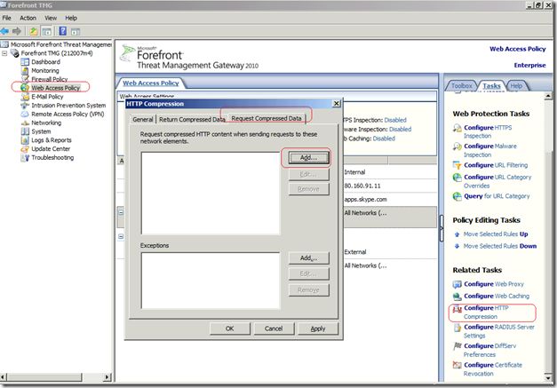This screenshot has height=388, width=557.
Task: Click the E-Mail Policy node icon
Action: pyautogui.click(x=25, y=97)
